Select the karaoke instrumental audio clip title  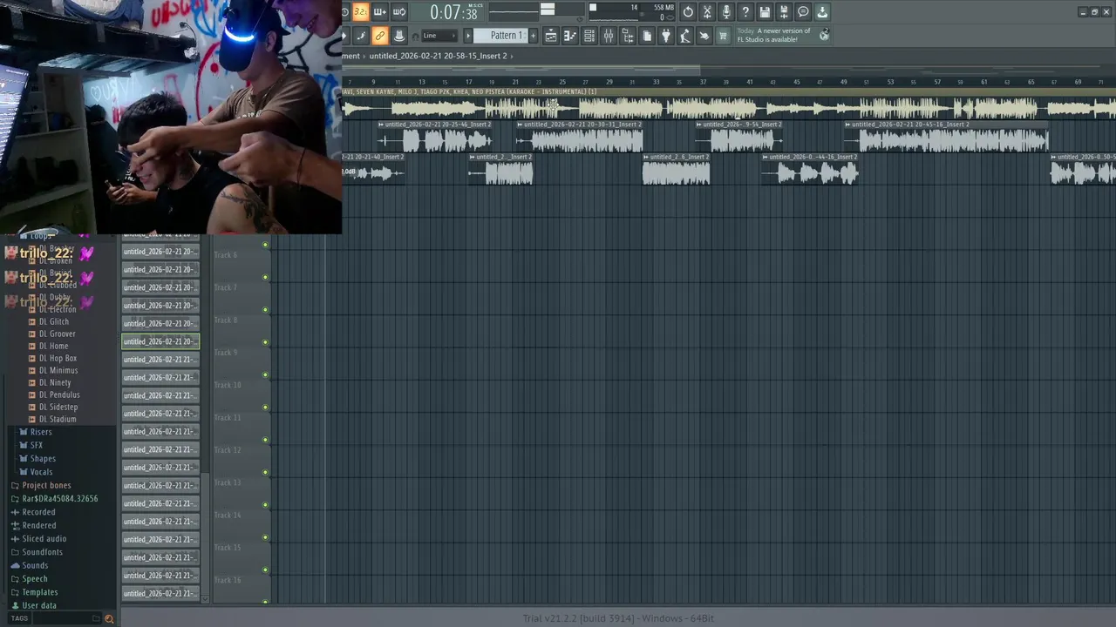tap(470, 91)
